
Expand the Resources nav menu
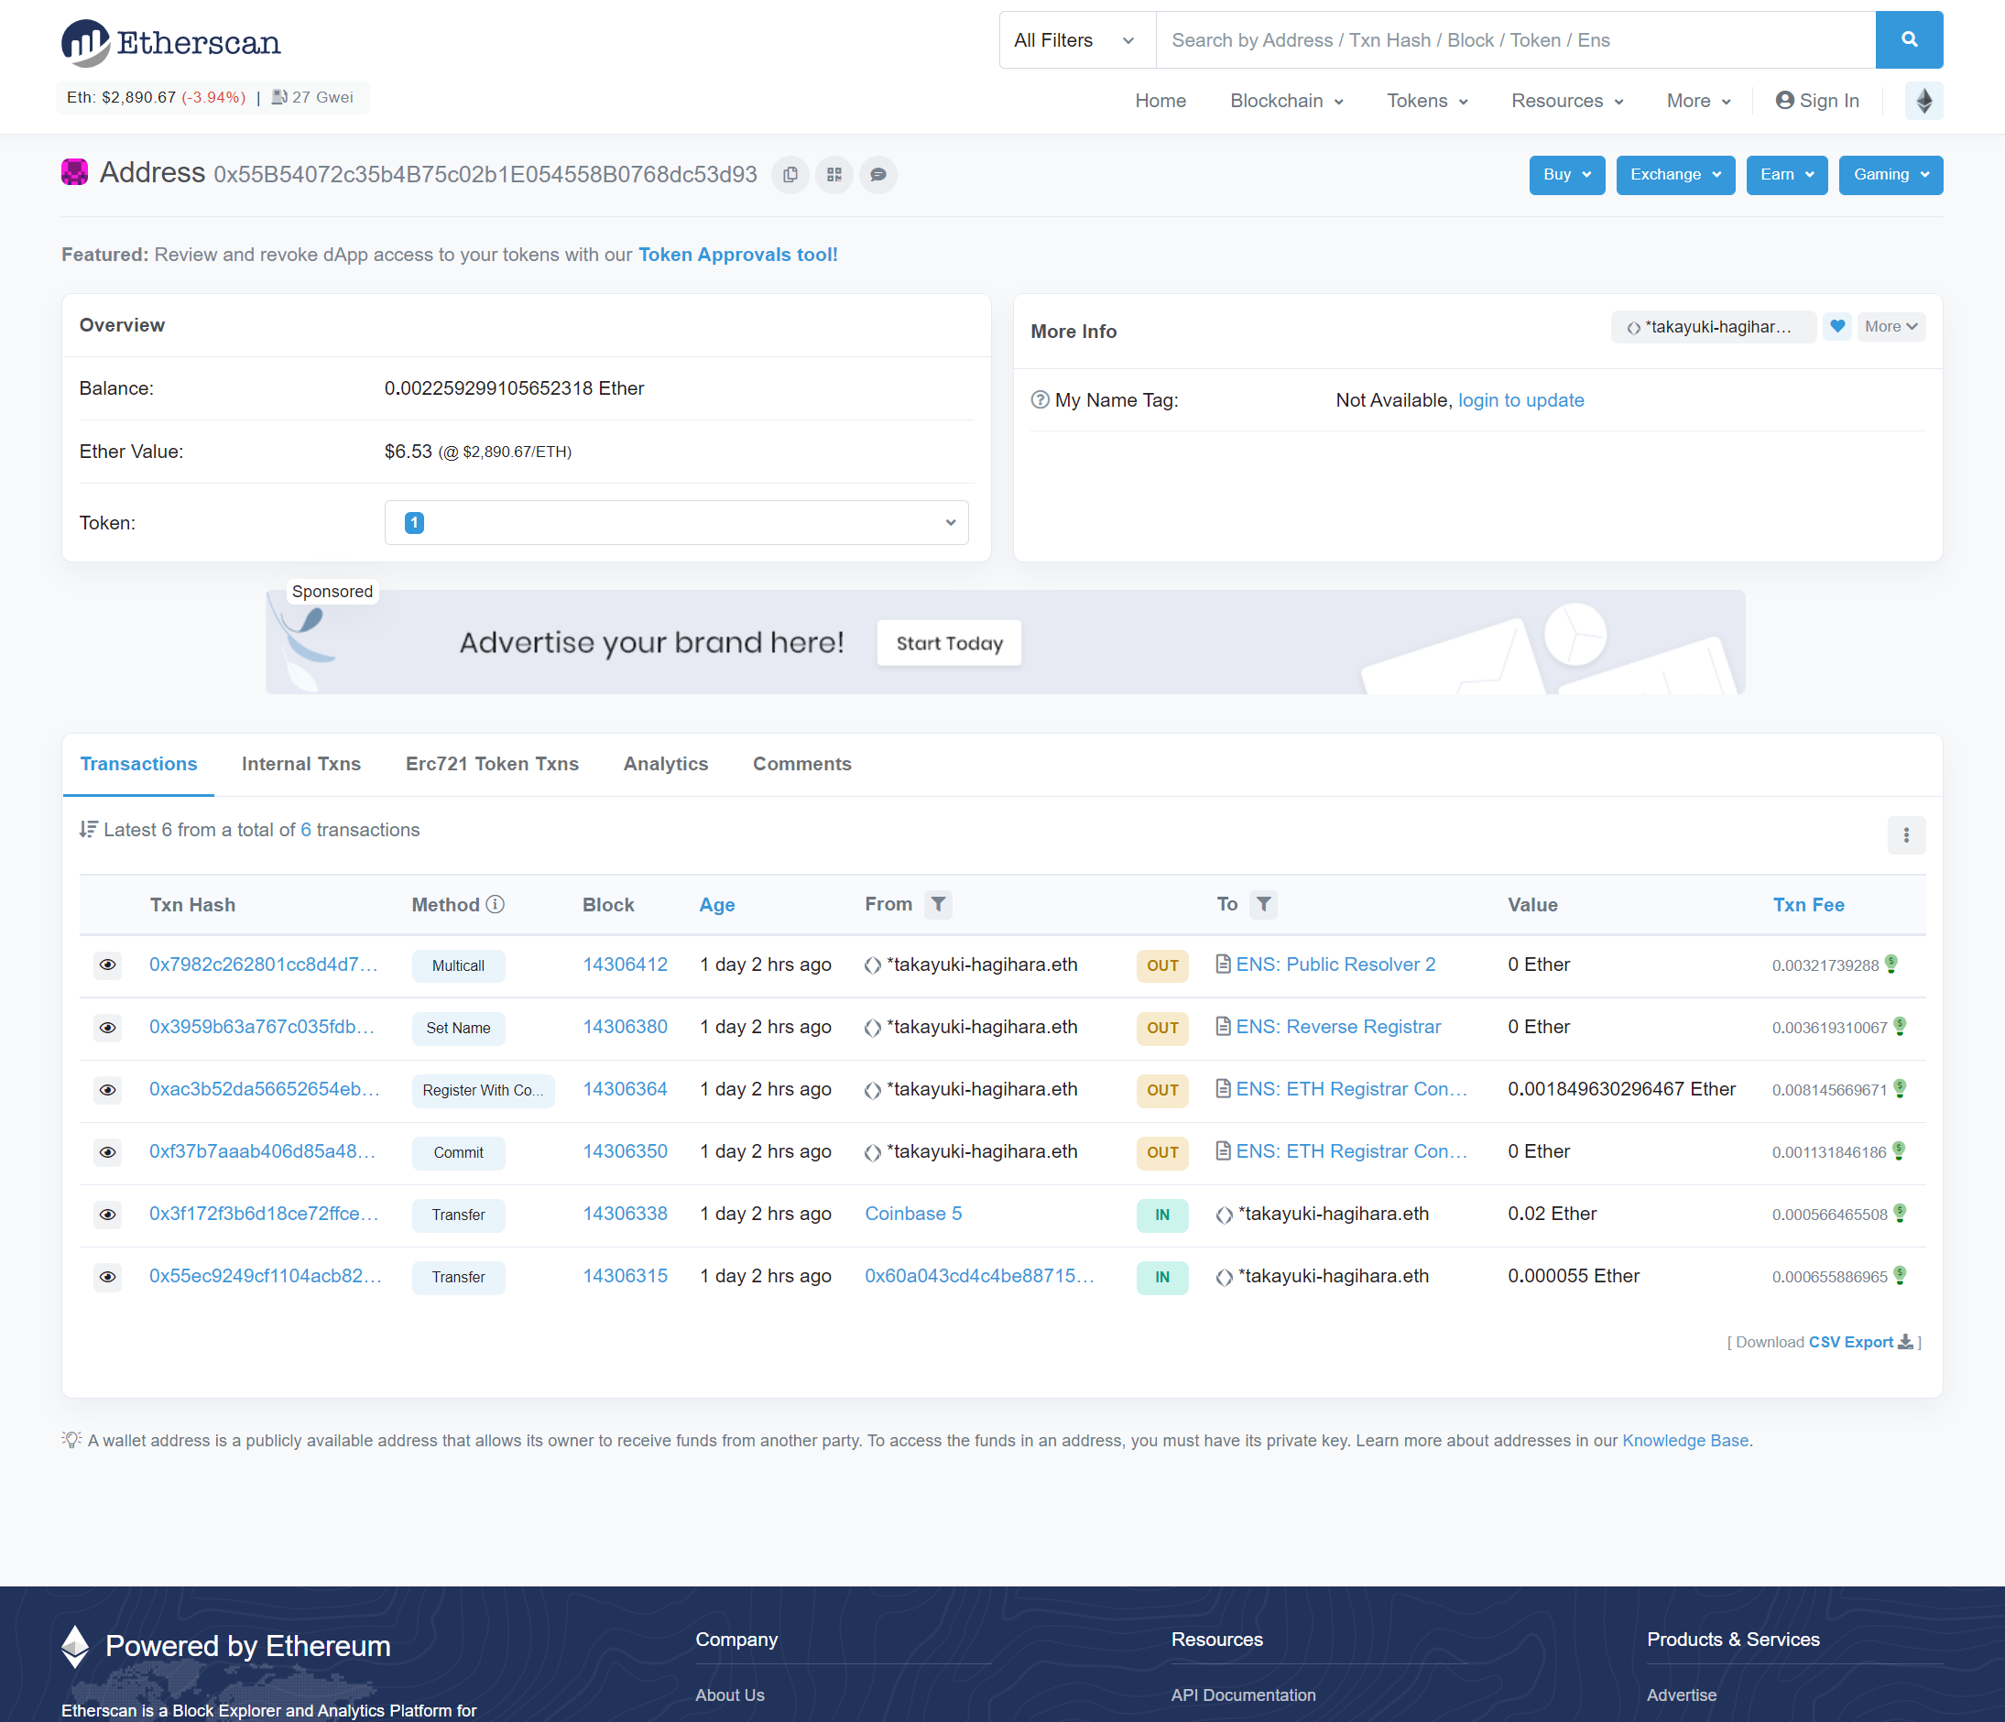coord(1566,101)
